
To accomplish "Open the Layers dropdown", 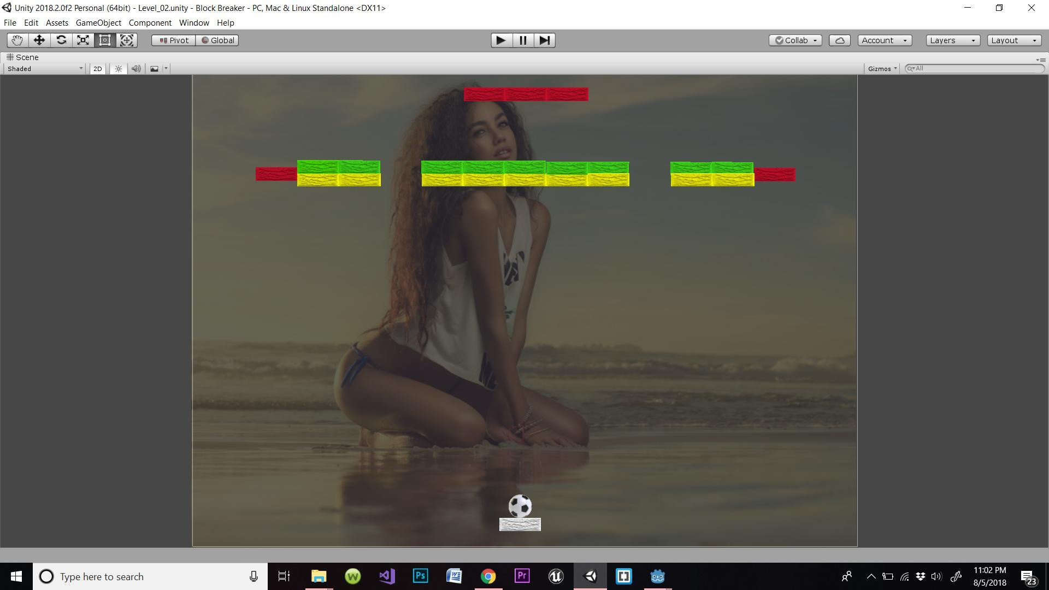I will tap(953, 40).
